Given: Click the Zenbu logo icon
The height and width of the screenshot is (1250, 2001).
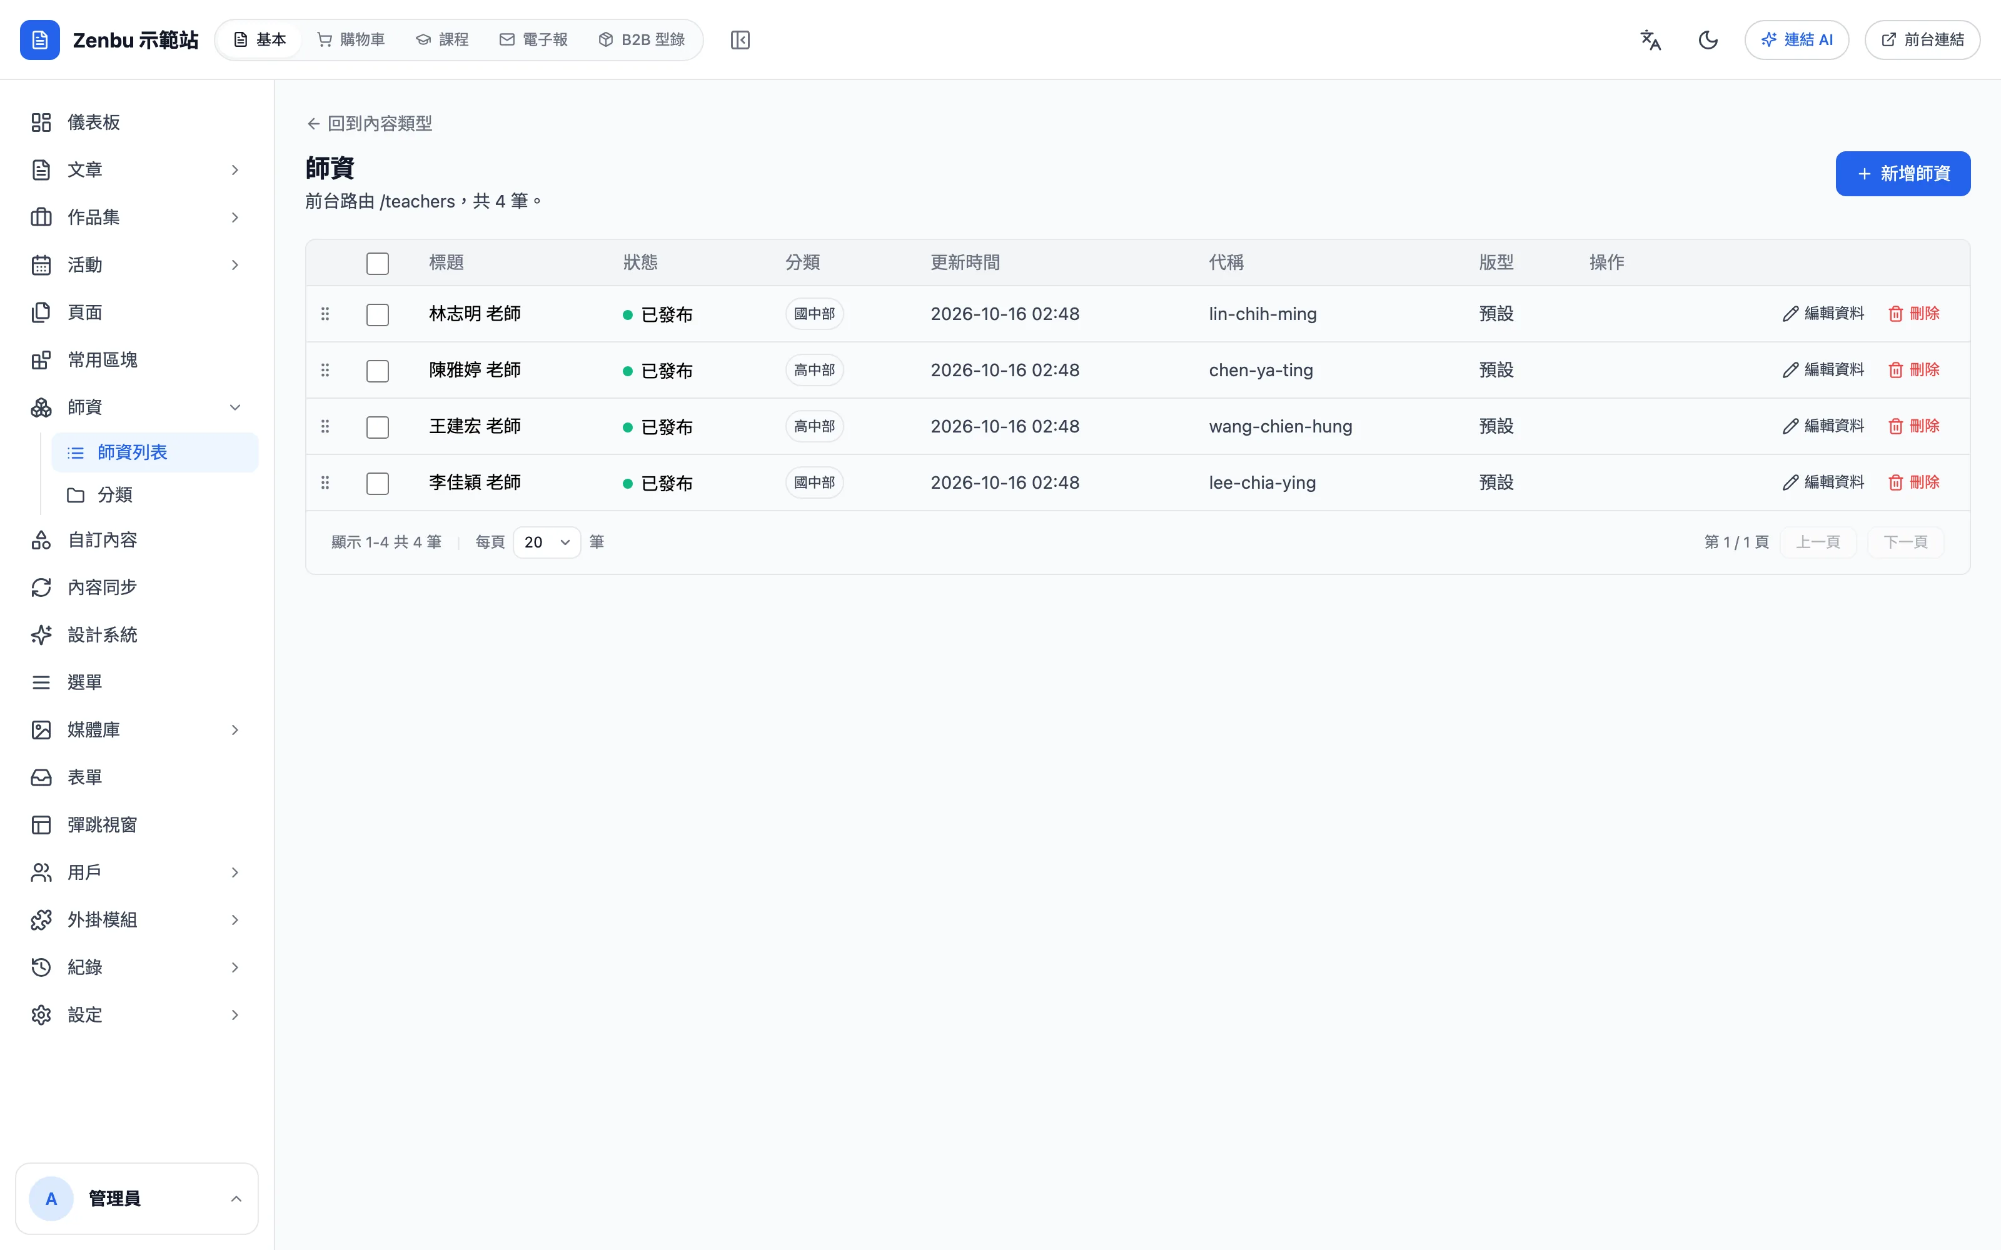Looking at the screenshot, I should click(39, 39).
